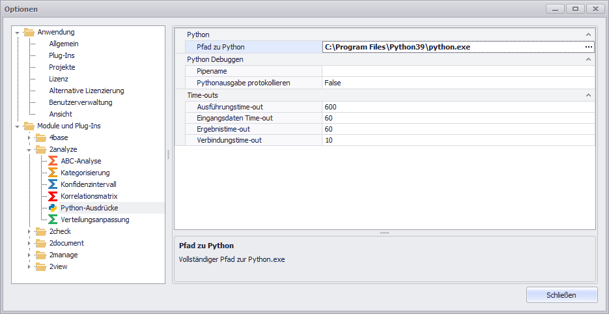Click the Korrelationsmatrix red sigma icon
This screenshot has width=609, height=314.
(x=53, y=196)
